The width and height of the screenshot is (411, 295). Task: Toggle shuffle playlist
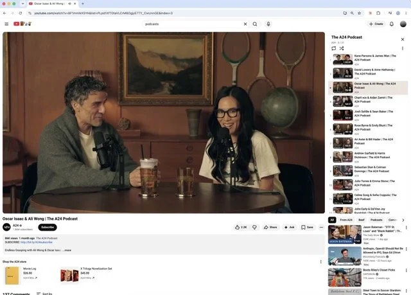coord(342,48)
